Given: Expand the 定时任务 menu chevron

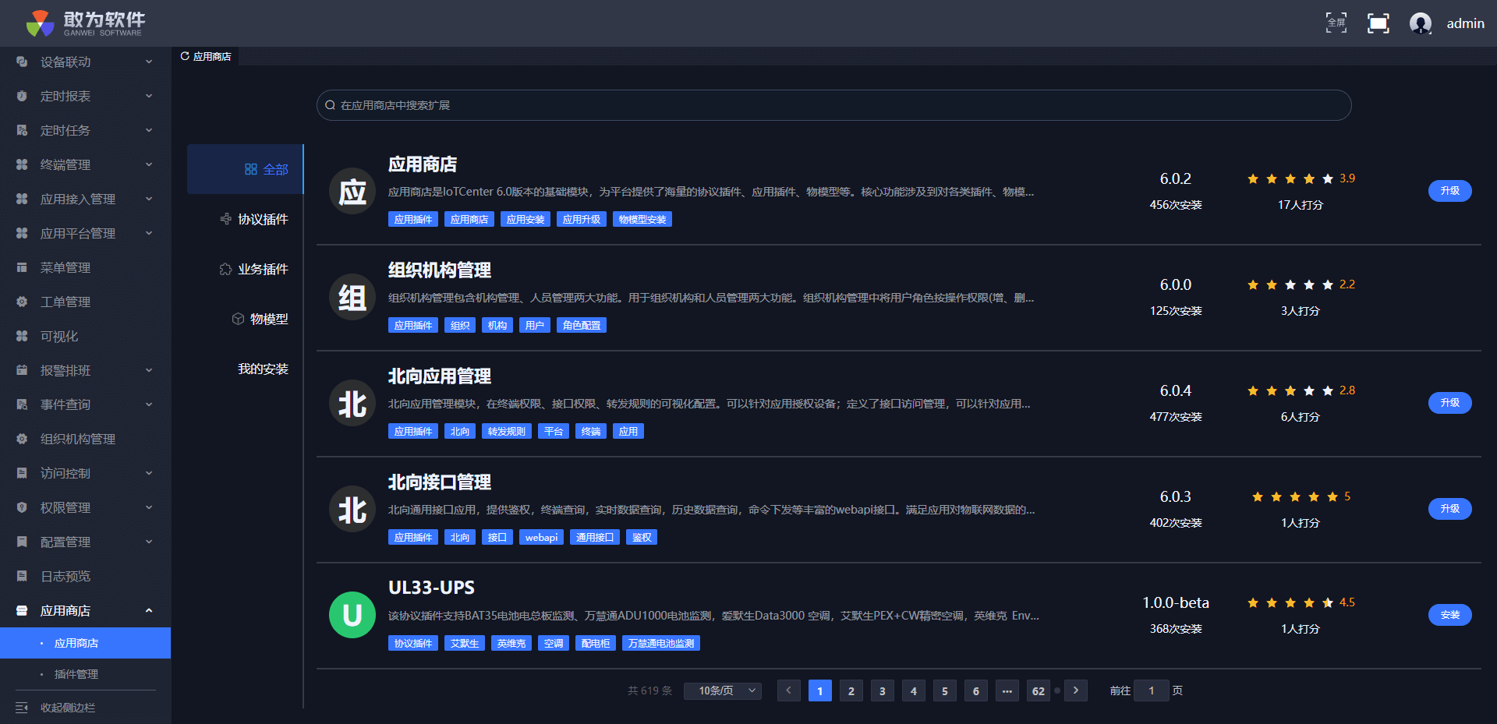Looking at the screenshot, I should pos(149,130).
